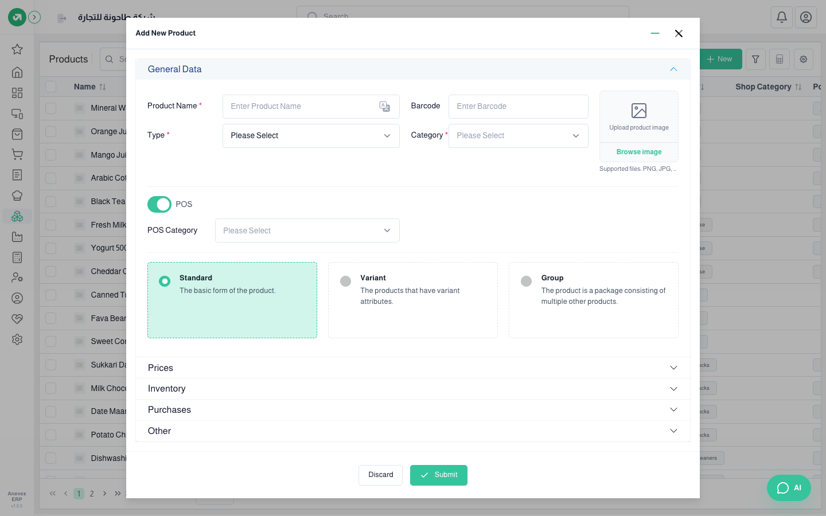Minimize the Add New Product dialog
This screenshot has height=516, width=826.
coord(655,33)
